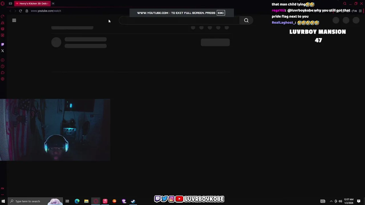Click the Type here to search box
The width and height of the screenshot is (365, 205).
coord(35,201)
